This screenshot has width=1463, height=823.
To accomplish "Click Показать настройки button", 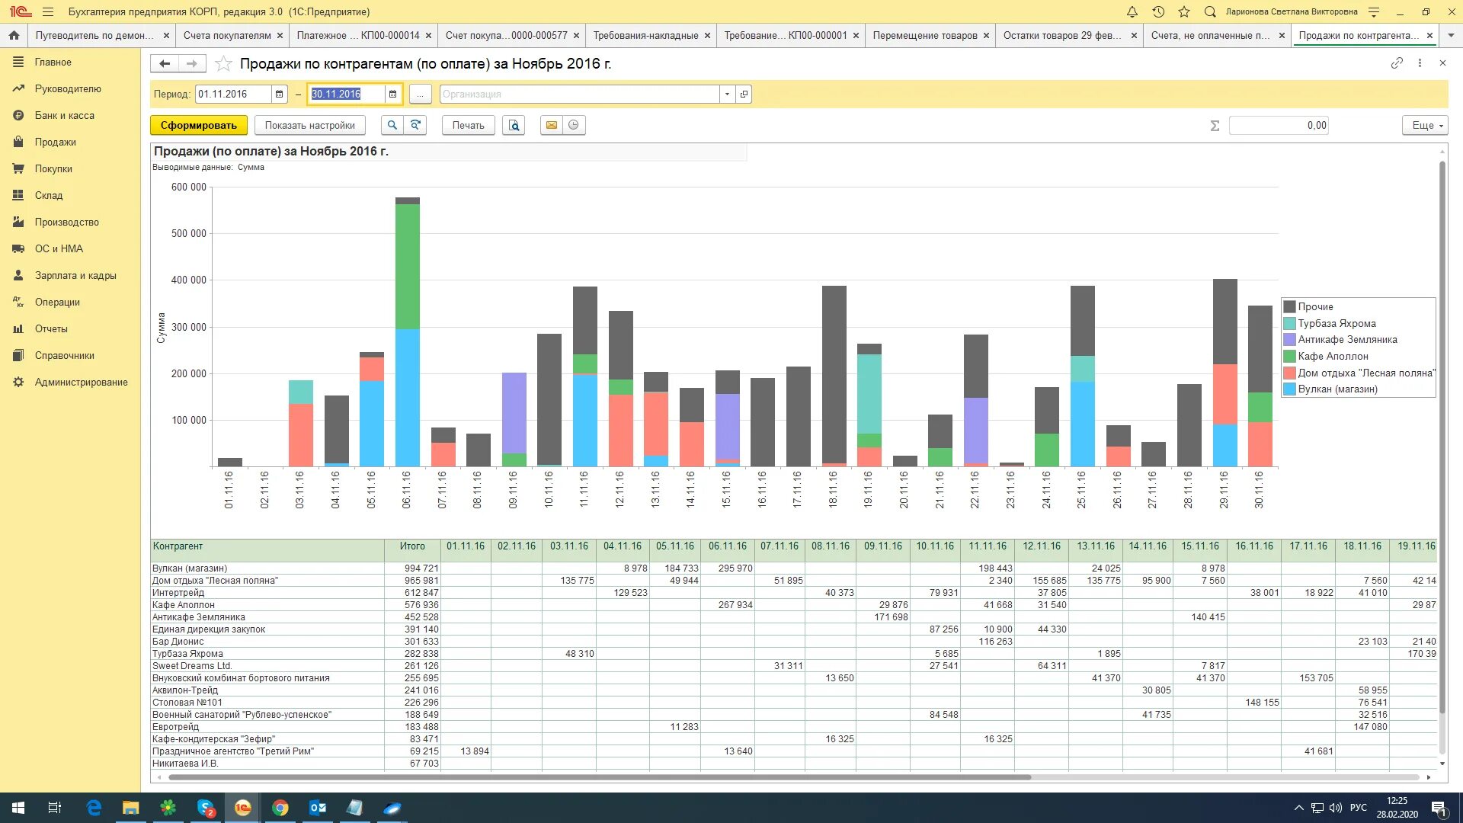I will [309, 126].
